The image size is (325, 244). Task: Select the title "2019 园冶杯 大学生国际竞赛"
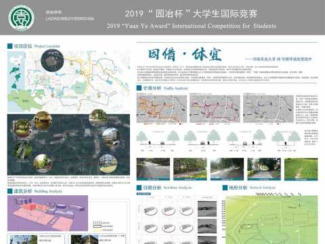[x=192, y=14]
